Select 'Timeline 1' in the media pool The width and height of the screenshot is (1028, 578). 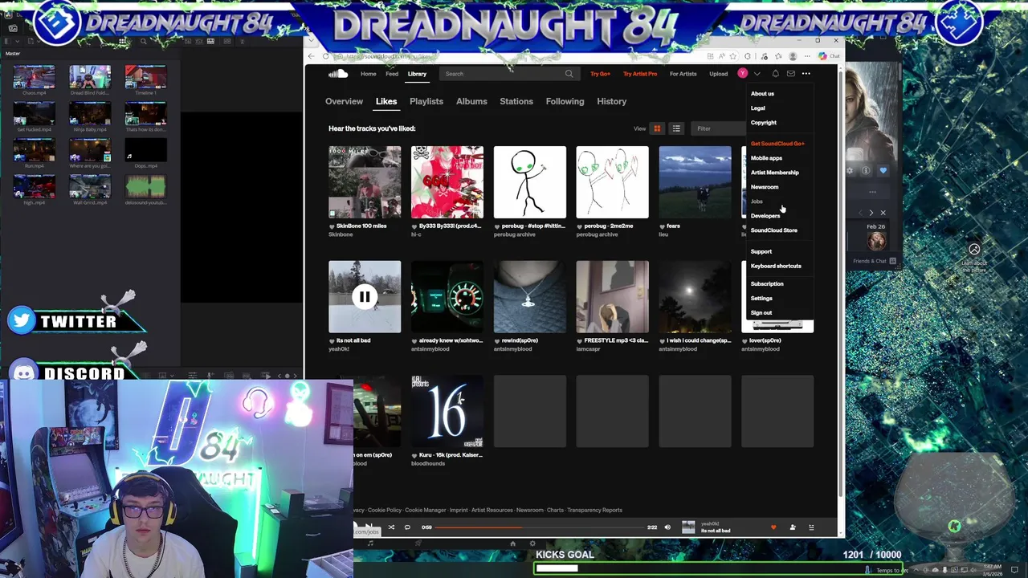tap(145, 77)
